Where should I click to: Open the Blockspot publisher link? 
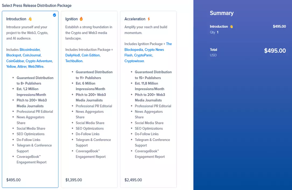click(x=14, y=55)
